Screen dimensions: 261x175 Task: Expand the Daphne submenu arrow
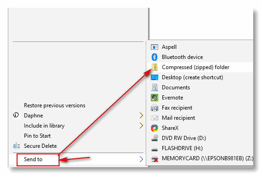point(141,115)
